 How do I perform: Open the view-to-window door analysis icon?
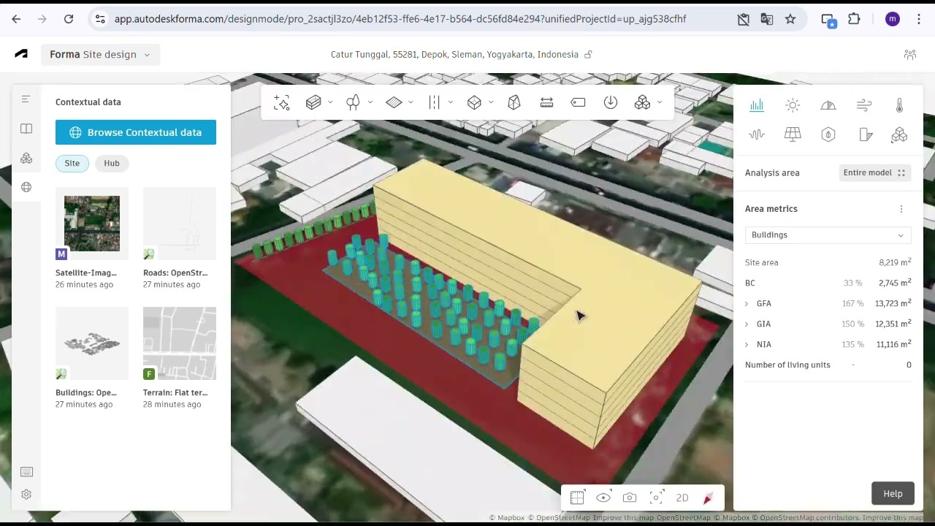(866, 134)
